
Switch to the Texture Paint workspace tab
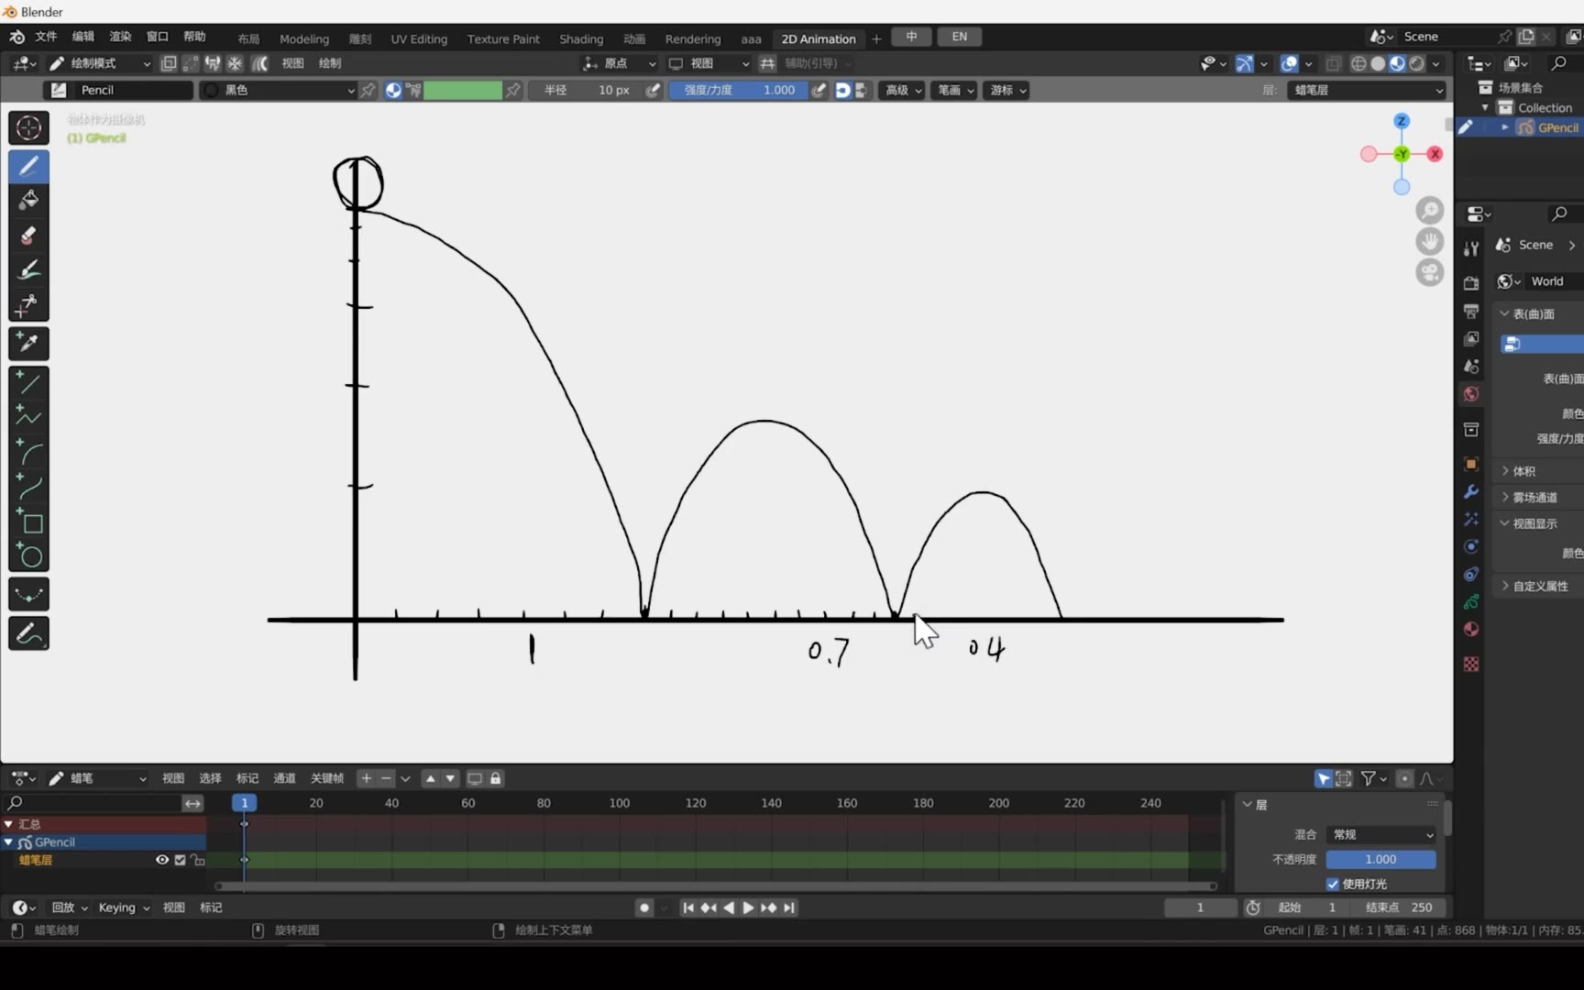click(x=503, y=38)
